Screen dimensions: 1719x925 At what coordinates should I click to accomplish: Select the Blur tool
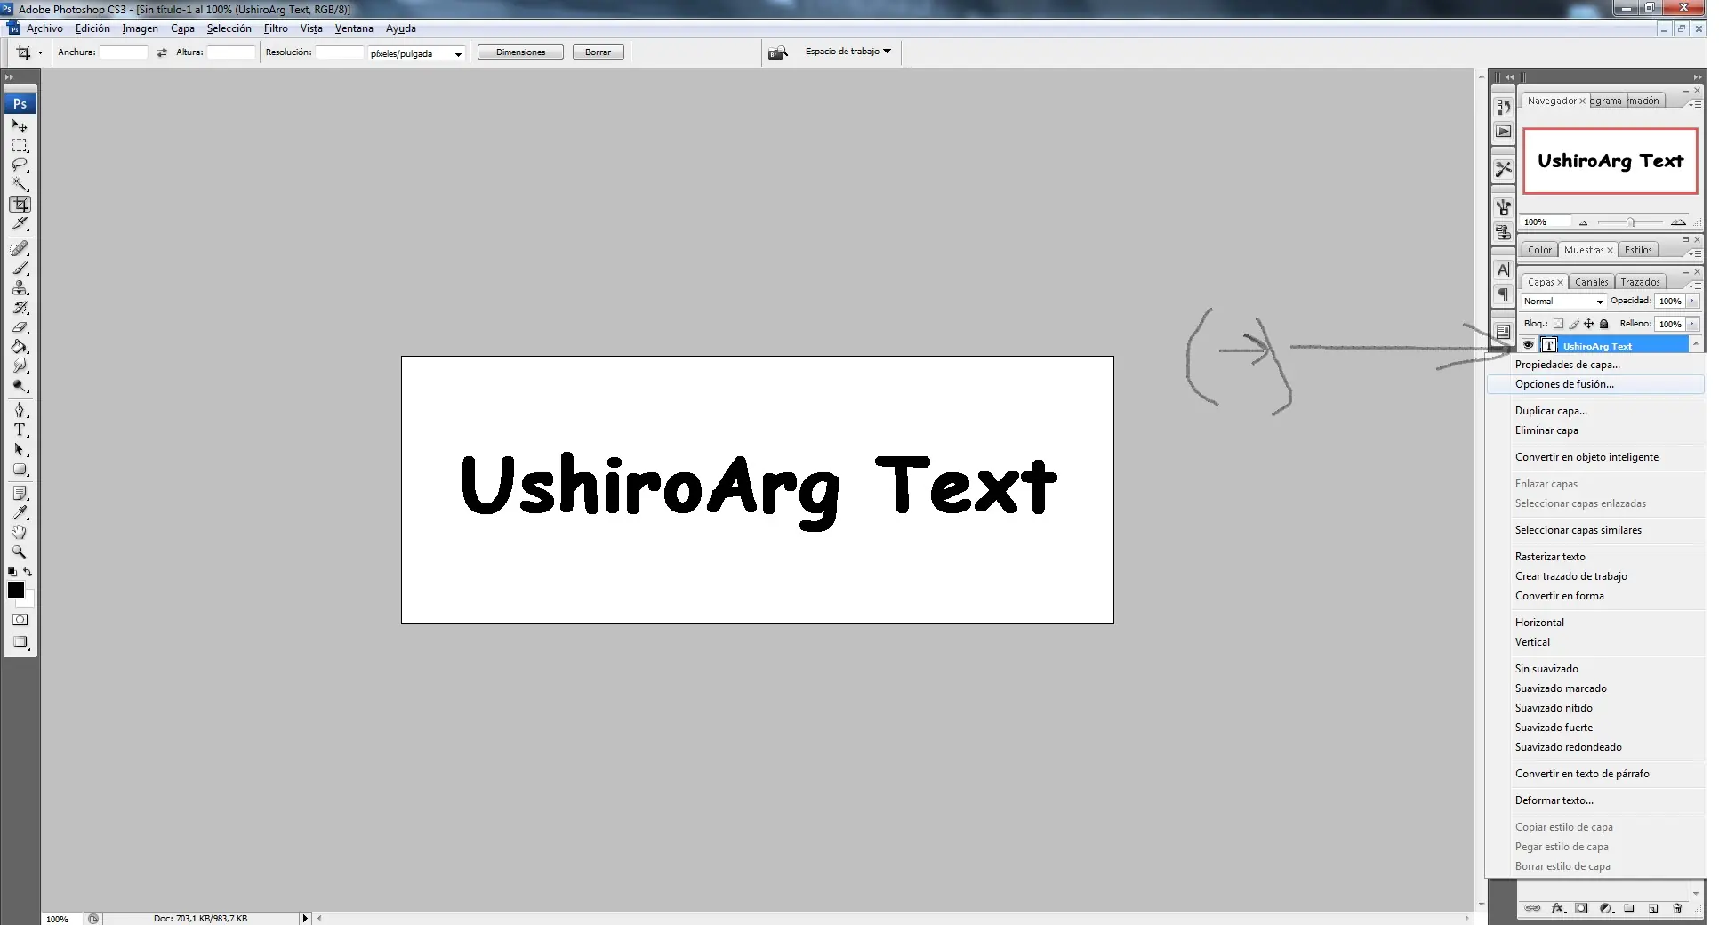coord(20,366)
